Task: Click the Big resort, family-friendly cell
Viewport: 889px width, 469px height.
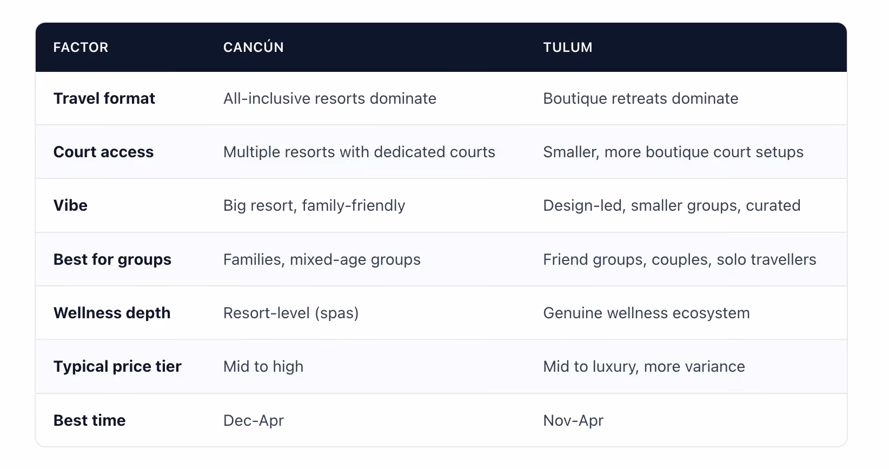Action: pyautogui.click(x=314, y=205)
